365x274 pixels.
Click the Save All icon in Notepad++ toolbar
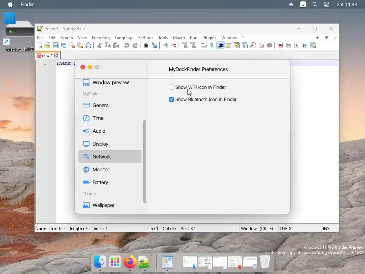(x=64, y=45)
